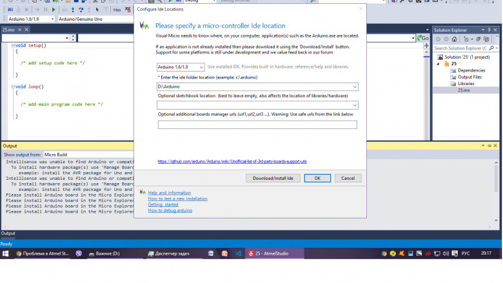Click Solution Explorer Home icon
Screen dimensions: 503x283
point(454,39)
